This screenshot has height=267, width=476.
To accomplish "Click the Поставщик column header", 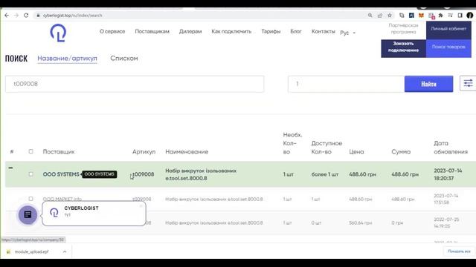I will pos(59,151).
